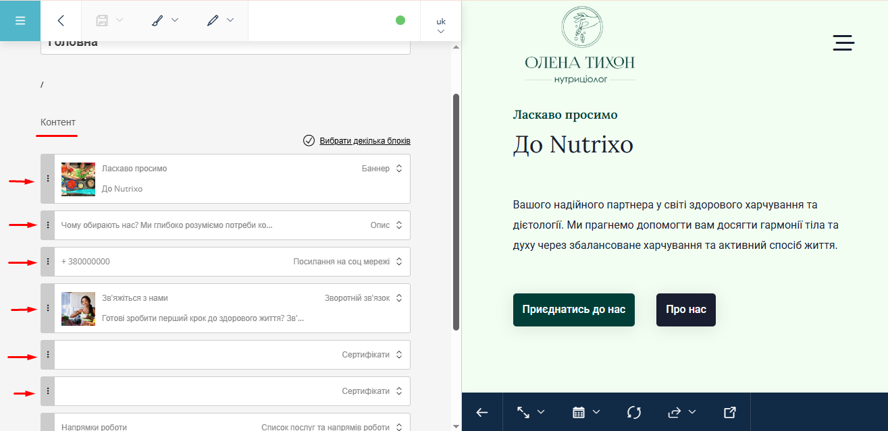Open the resize preview dropdown
Viewport: 888px width, 431px height.
(x=531, y=412)
